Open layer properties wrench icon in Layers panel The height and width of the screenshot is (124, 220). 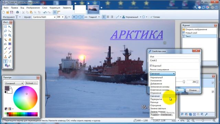206,114
